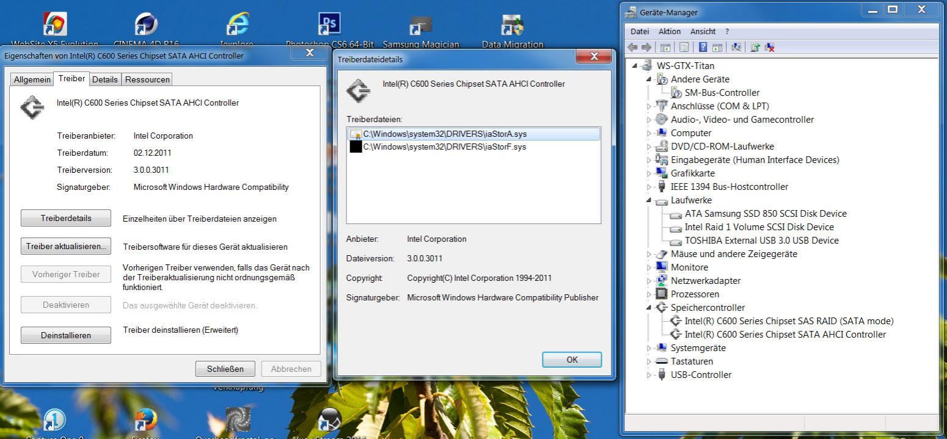Open Vue xStream 2011 desktop shortcut
Image resolution: width=947 pixels, height=439 pixels.
[x=329, y=419]
